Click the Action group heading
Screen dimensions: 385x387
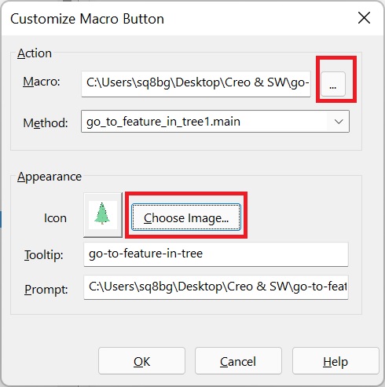click(x=35, y=53)
